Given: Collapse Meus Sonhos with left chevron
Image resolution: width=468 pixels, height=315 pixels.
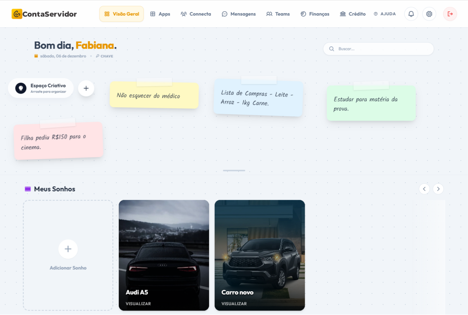Looking at the screenshot, I should click(424, 189).
